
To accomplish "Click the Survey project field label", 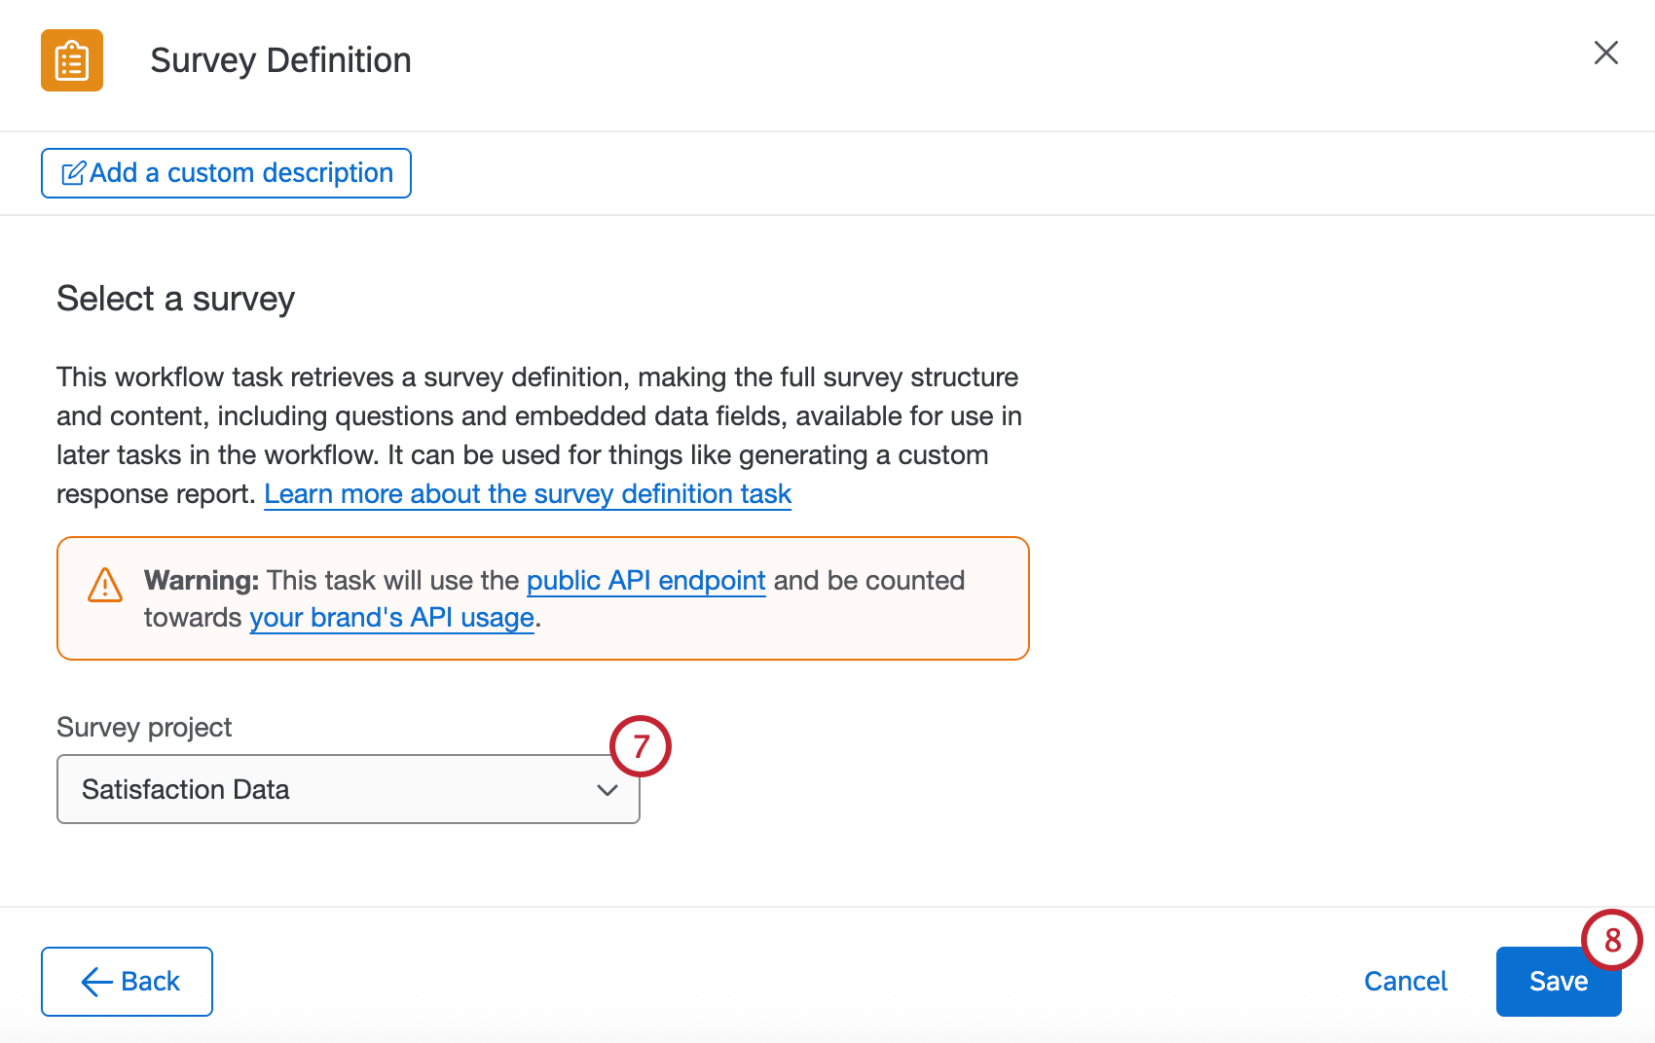I will coord(144,727).
